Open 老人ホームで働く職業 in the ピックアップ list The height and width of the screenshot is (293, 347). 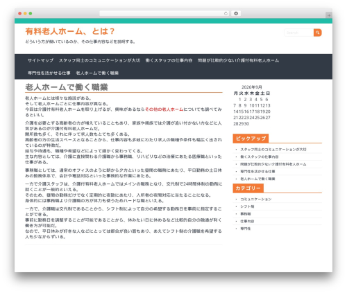[257, 179]
